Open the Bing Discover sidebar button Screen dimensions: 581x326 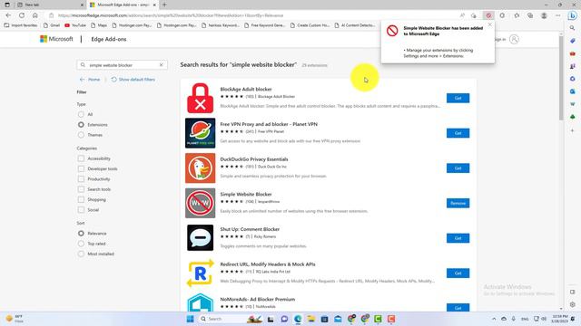pos(573,15)
